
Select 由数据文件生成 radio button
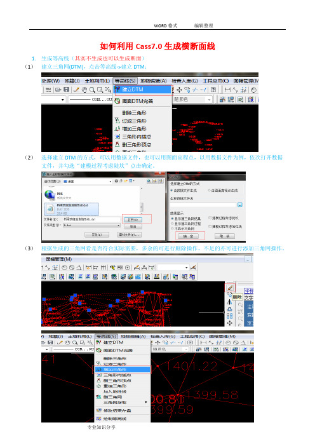(171, 191)
